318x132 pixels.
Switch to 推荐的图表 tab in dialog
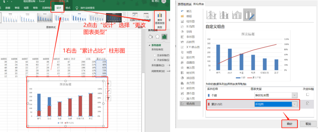pyautogui.click(x=185, y=4)
